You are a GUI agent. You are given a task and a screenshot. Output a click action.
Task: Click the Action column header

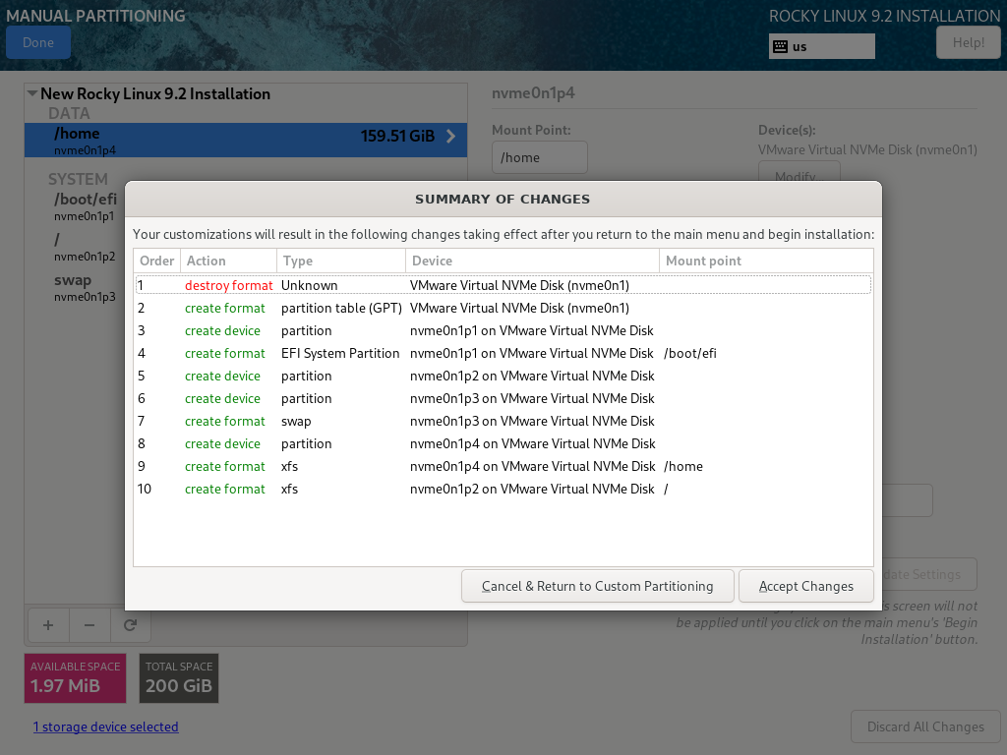point(228,261)
